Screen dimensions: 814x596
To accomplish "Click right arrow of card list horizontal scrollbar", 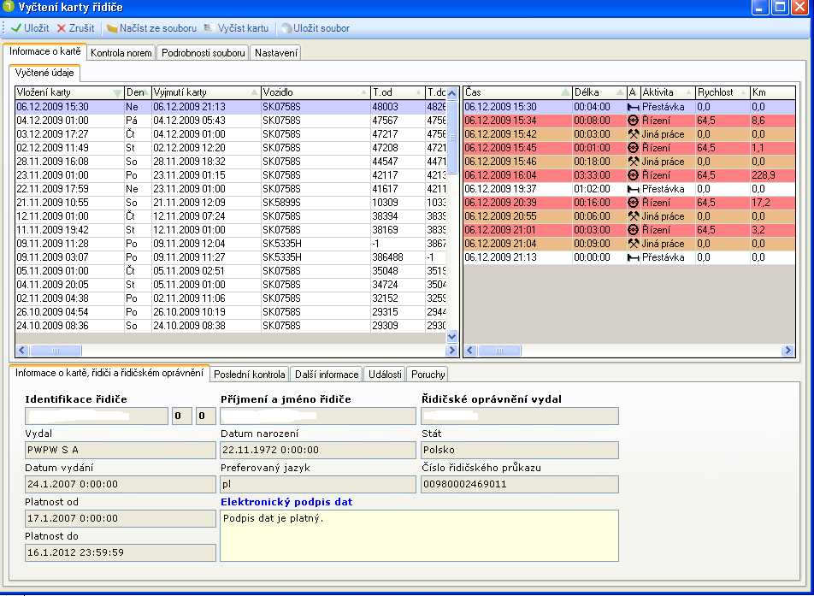I will (x=451, y=351).
